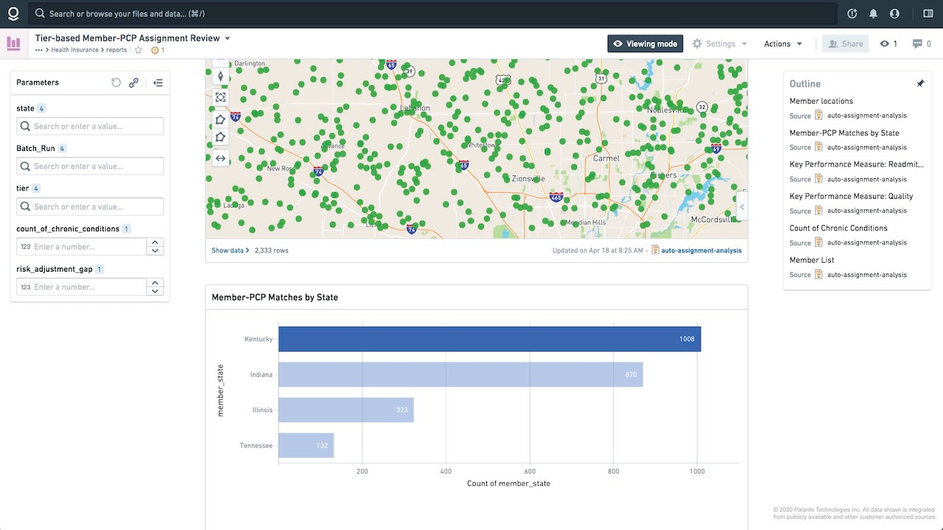Screen dimensions: 943x530
Task: Star this report as favorite
Action: (x=139, y=50)
